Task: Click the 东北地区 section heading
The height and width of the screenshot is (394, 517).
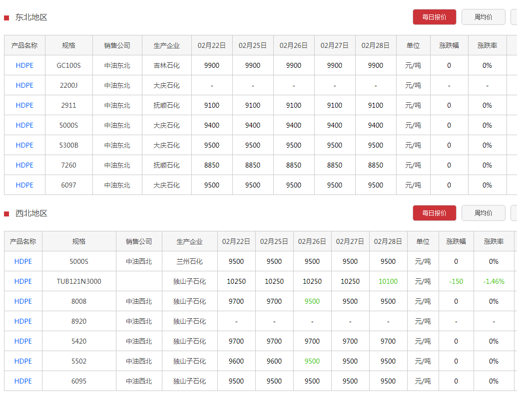Action: 31,17
